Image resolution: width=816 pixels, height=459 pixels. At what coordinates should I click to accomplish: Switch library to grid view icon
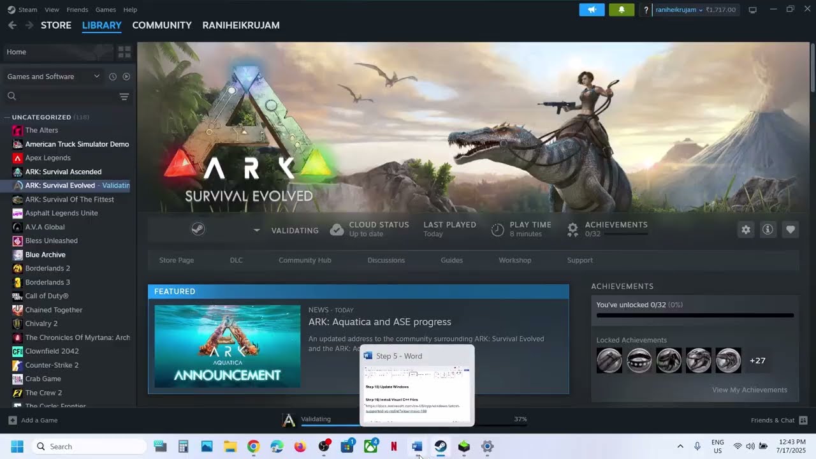click(x=124, y=52)
